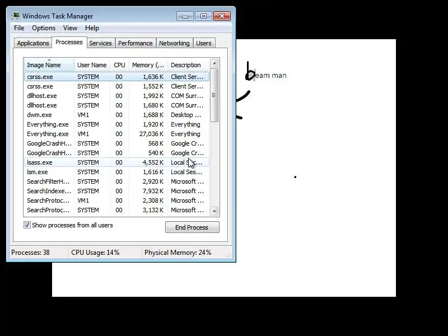
Task: Sort by CPU column header
Action: 119,65
